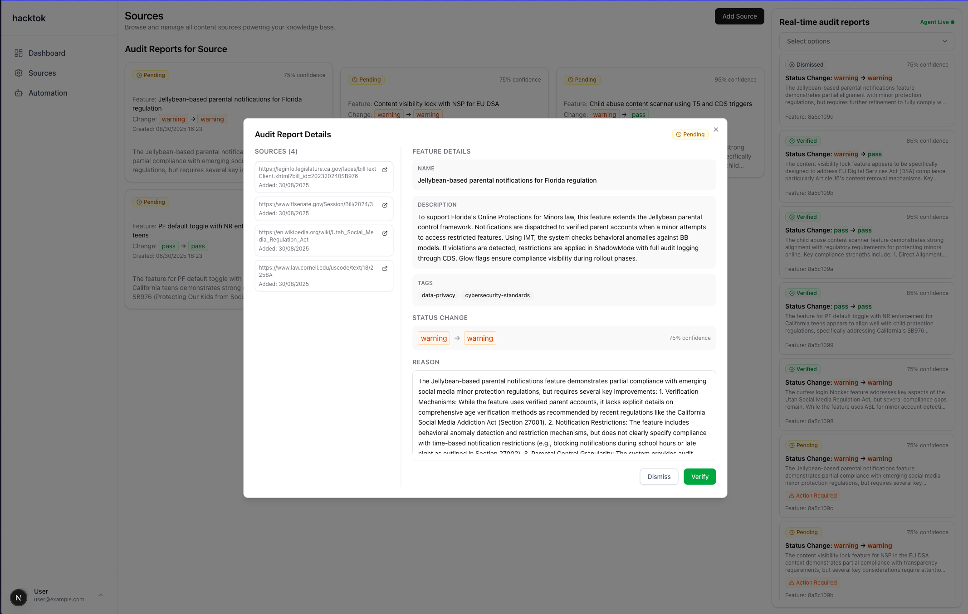
Task: Click the Add Source button
Action: coord(739,16)
